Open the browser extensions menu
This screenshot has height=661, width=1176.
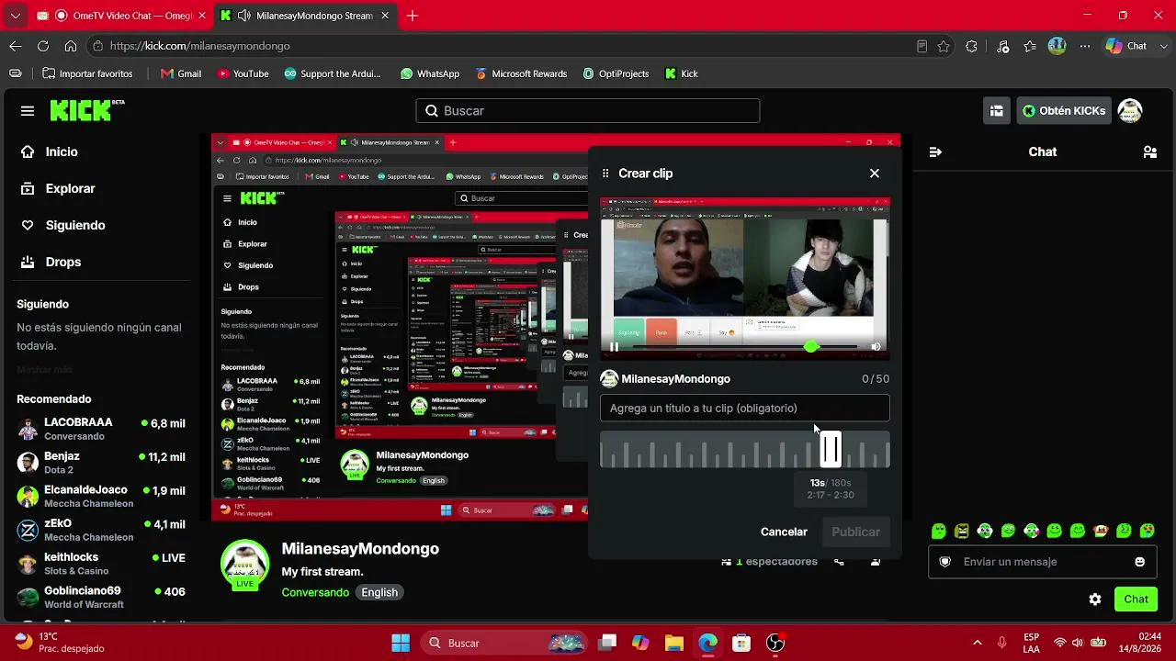[972, 46]
